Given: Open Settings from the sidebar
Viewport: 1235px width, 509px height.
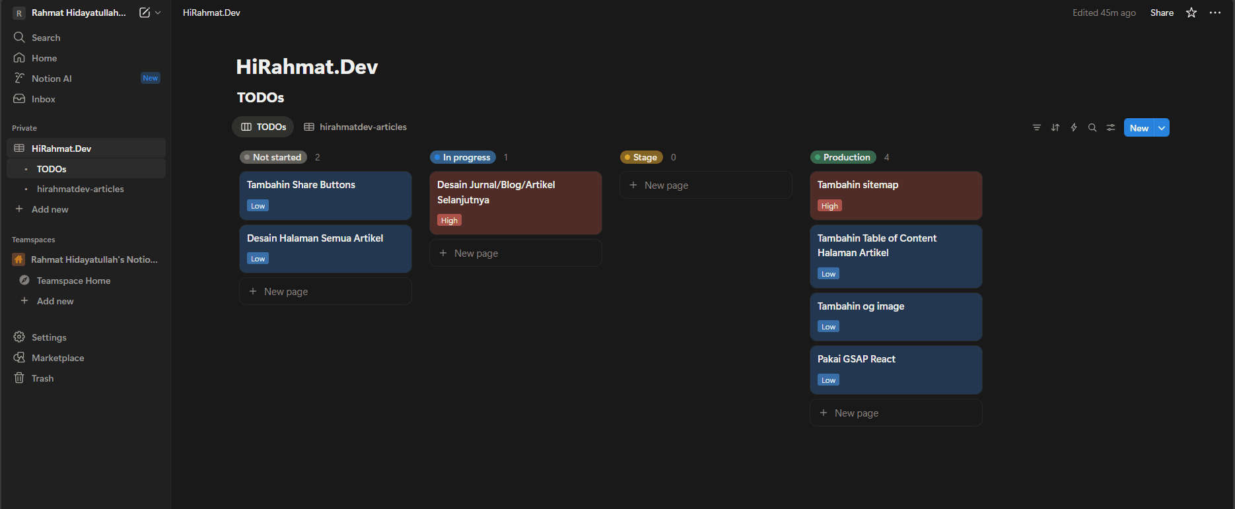Looking at the screenshot, I should click(49, 337).
